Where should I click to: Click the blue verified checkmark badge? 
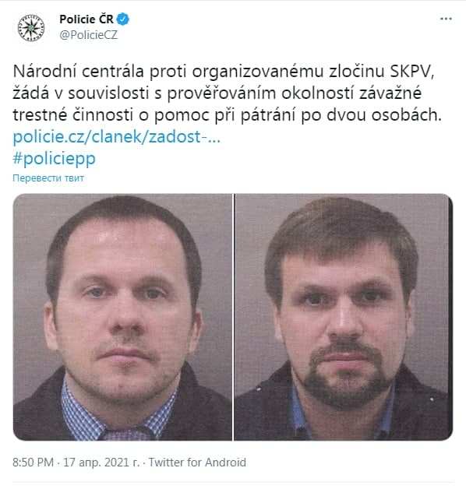click(122, 19)
